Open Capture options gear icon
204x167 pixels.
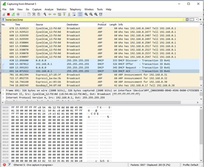18,14
